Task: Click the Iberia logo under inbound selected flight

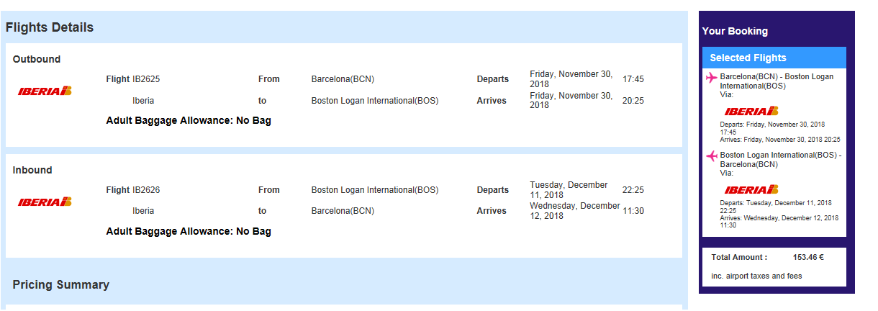Action: point(752,189)
